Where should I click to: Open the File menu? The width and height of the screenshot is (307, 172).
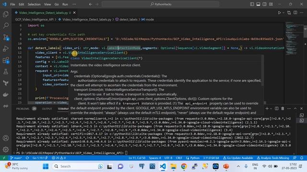point(12,4)
